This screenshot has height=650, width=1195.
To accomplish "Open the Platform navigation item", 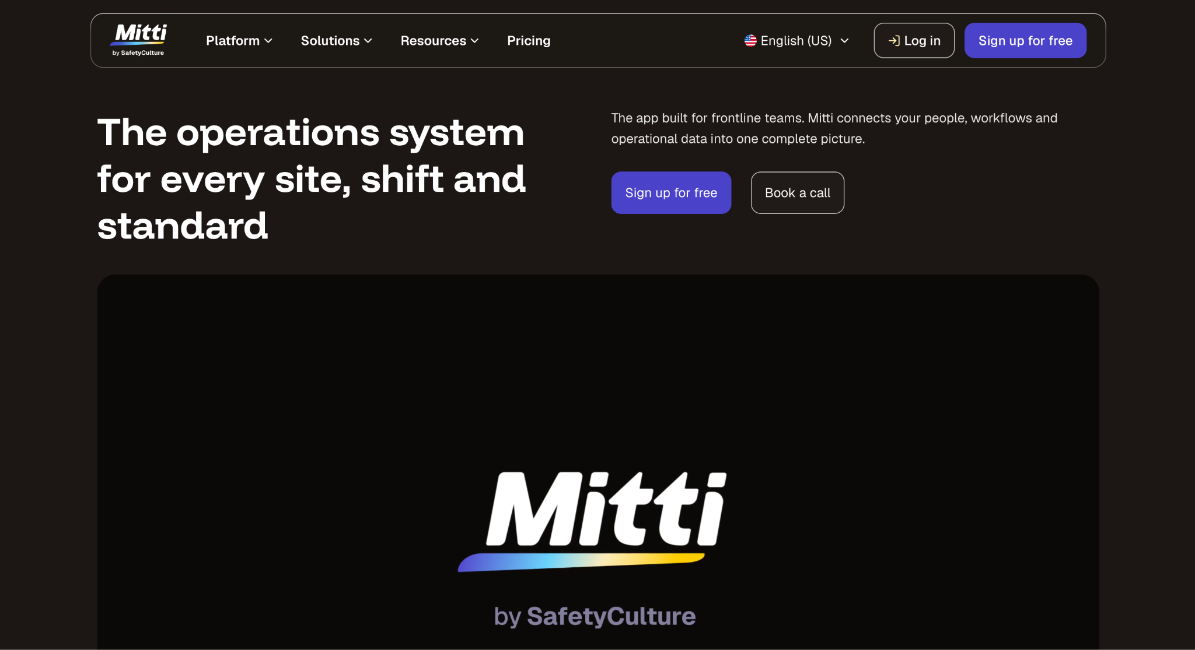I will (239, 41).
